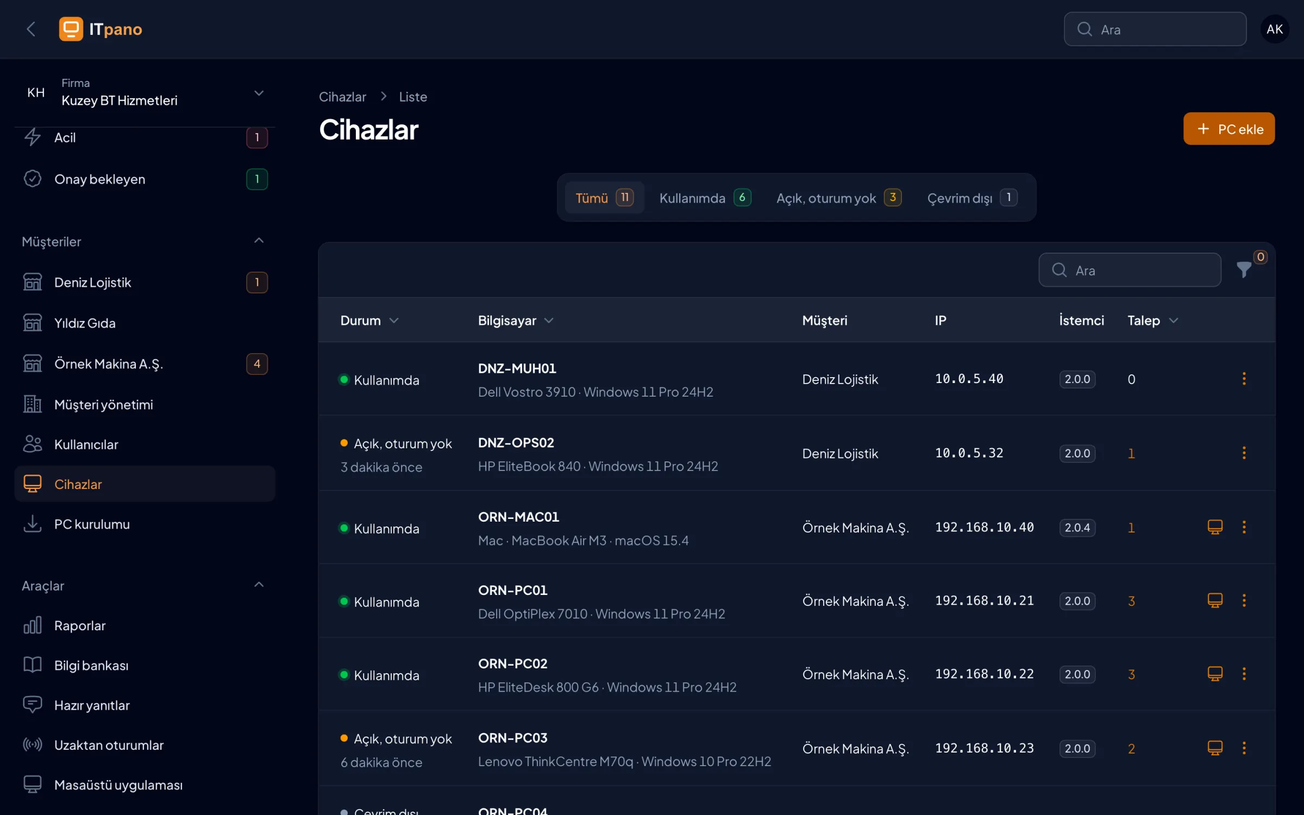The height and width of the screenshot is (815, 1304).
Task: Switch to the Kullanımda tab
Action: [705, 198]
